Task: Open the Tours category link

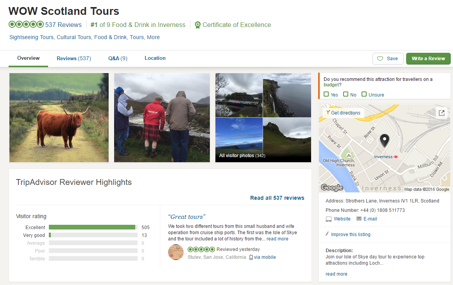Action: tap(137, 37)
